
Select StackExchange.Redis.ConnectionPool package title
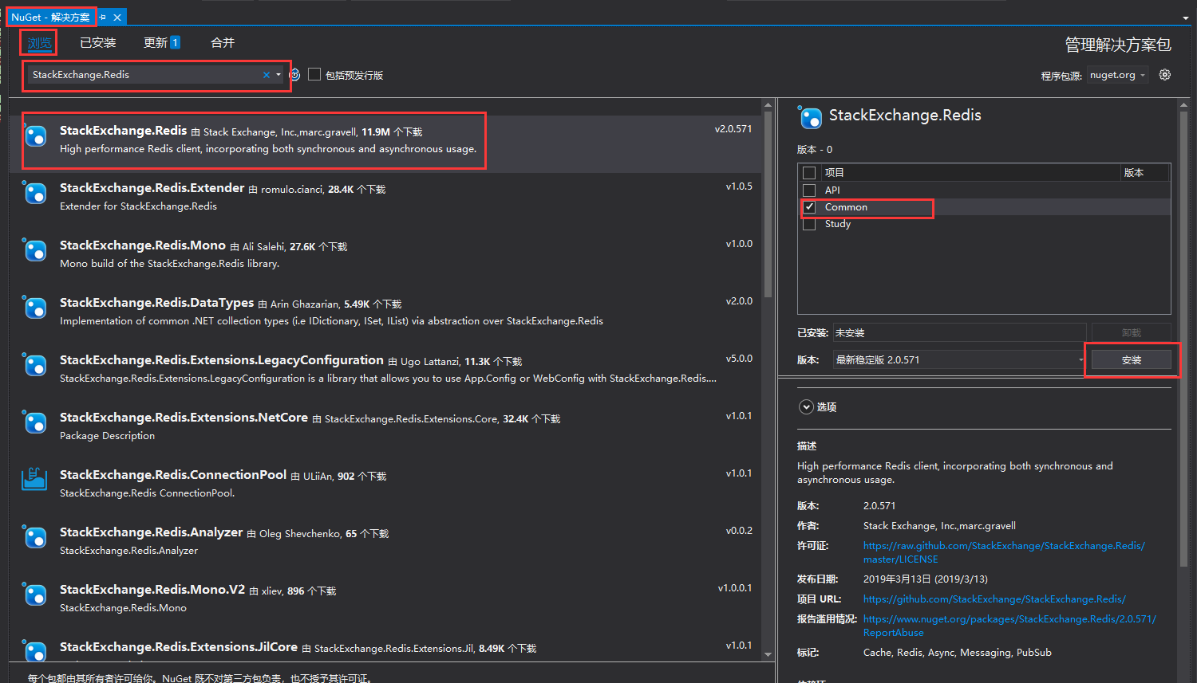[x=173, y=475]
